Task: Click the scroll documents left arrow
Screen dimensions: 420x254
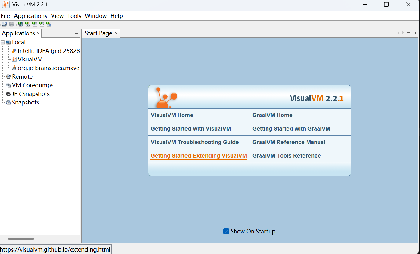Action: 398,33
